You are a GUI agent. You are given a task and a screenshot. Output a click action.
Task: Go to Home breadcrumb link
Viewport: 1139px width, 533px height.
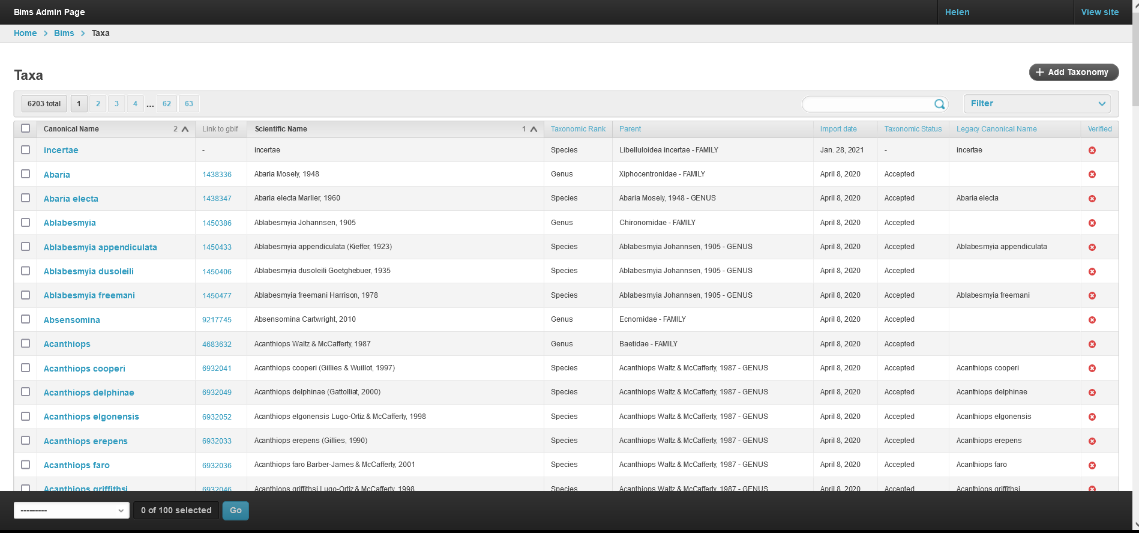point(25,33)
